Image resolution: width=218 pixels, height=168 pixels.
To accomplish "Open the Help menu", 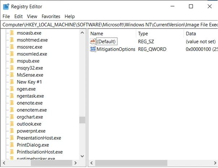I will (70, 16).
